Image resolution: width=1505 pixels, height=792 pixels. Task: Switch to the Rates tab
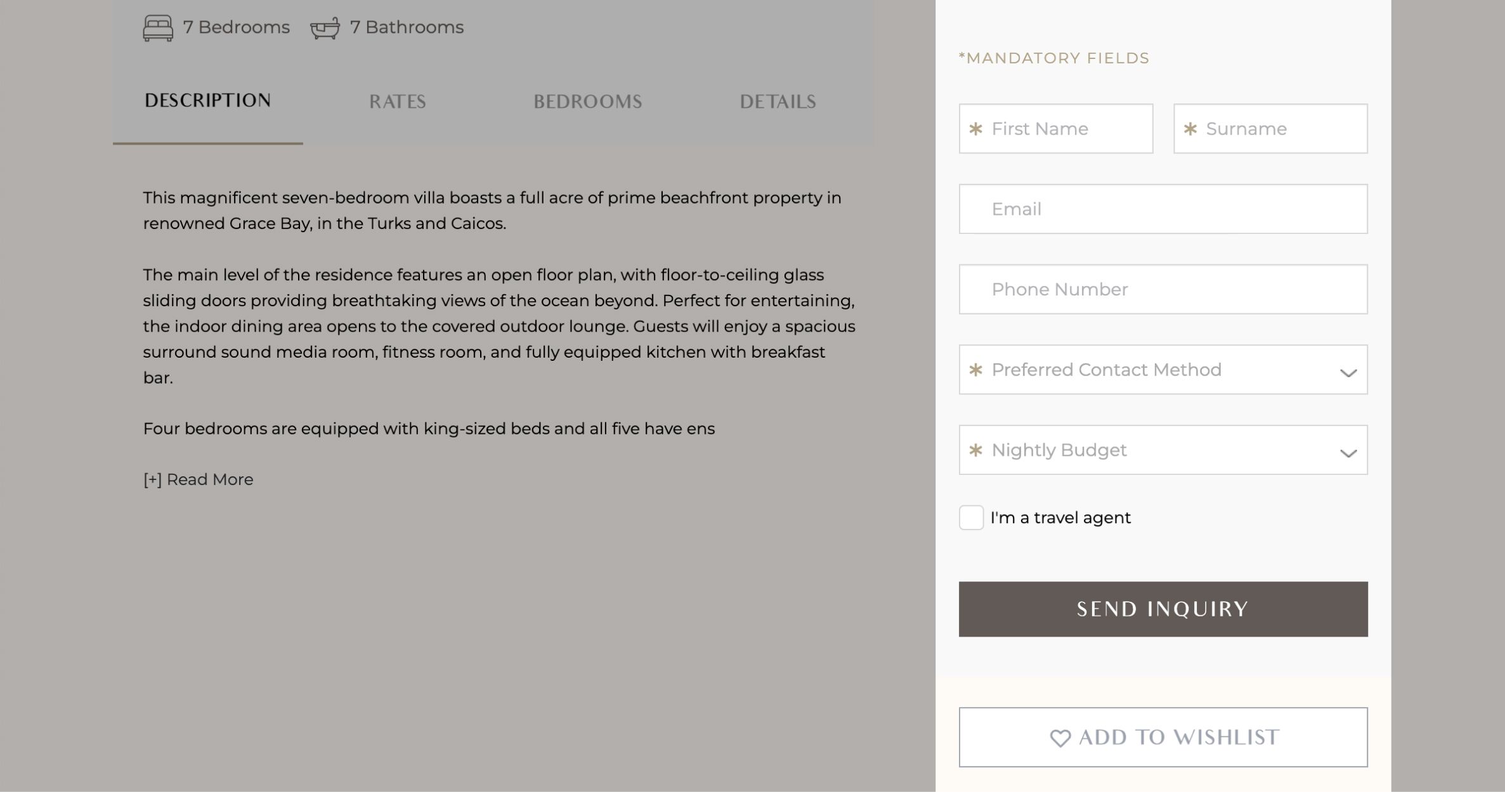[x=398, y=101]
